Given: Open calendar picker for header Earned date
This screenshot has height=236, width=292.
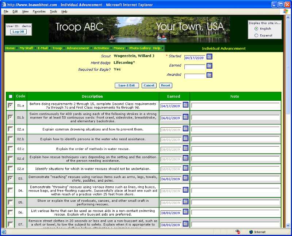Looking at the screenshot, I should [x=209, y=66].
